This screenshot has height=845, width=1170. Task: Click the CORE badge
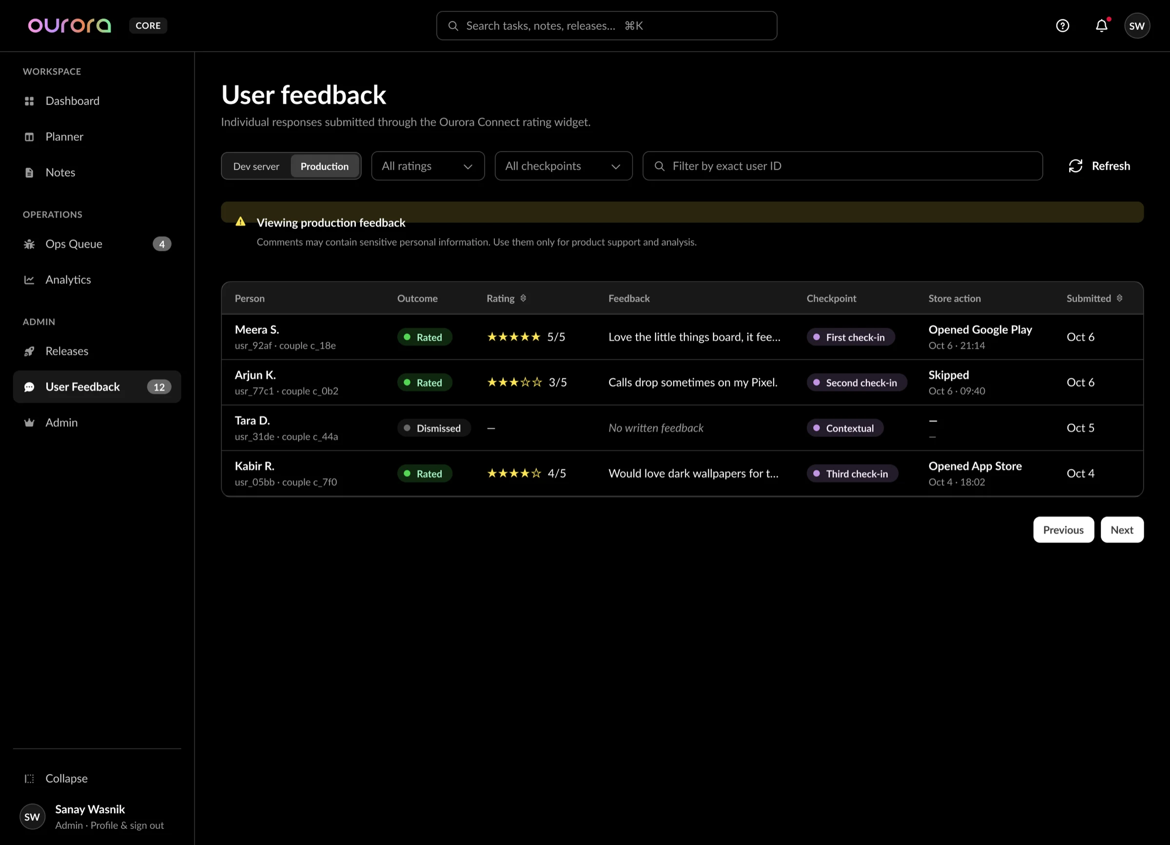pyautogui.click(x=148, y=25)
